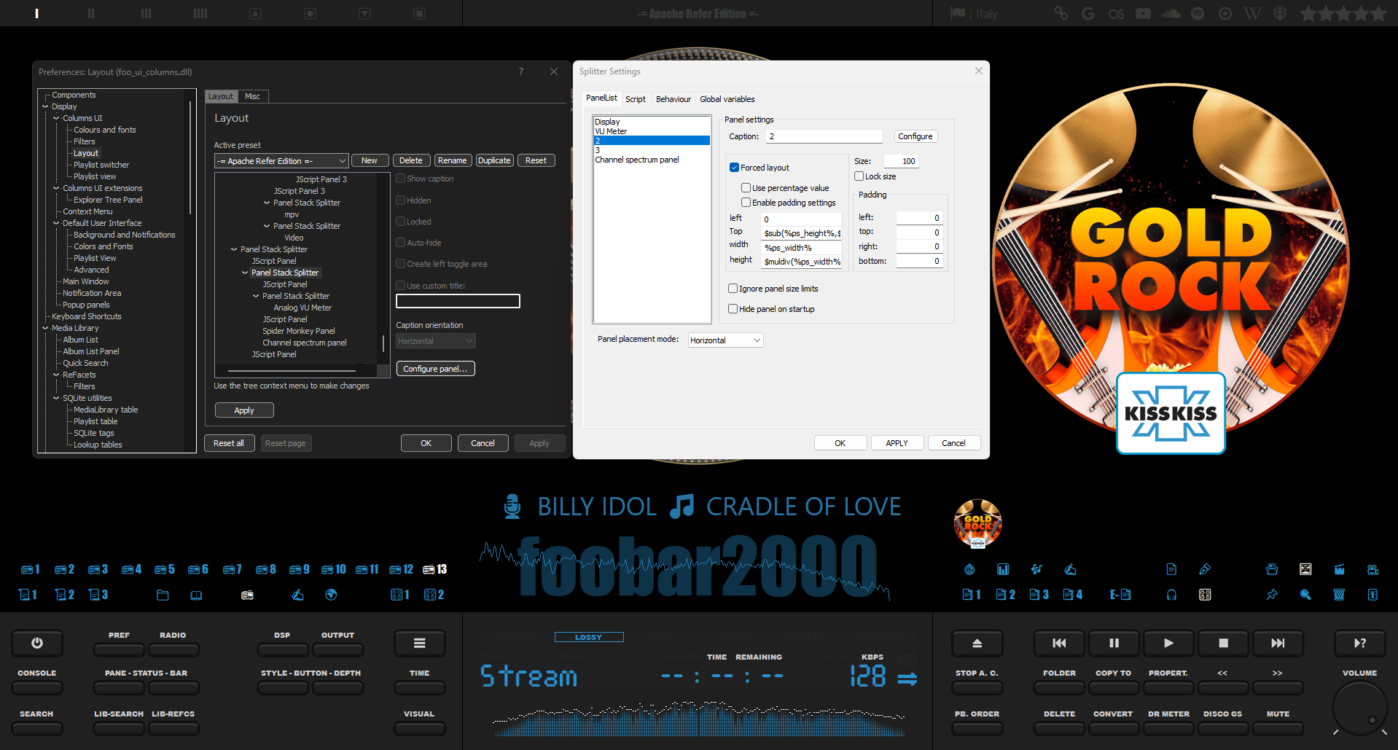Toggle Lock size checkbox

coord(859,176)
